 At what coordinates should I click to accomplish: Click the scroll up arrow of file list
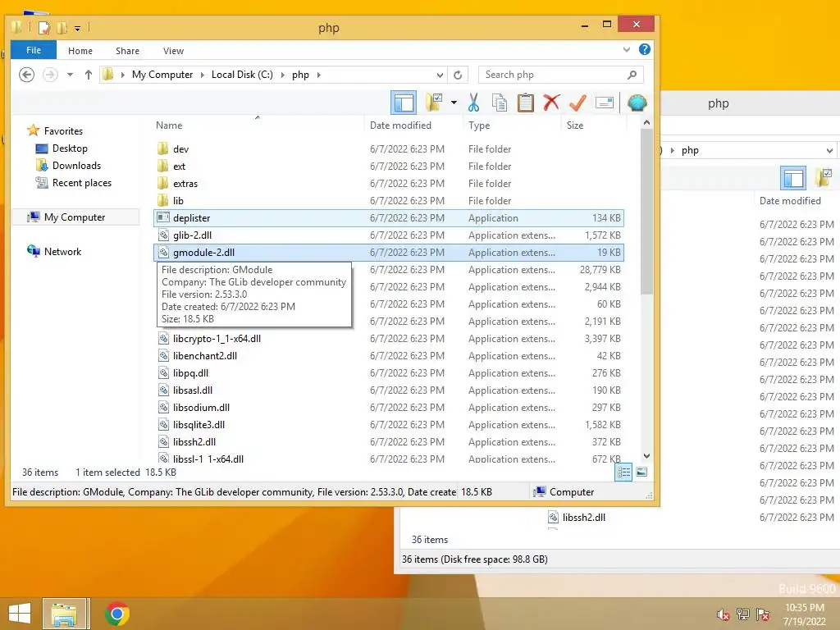coord(646,123)
